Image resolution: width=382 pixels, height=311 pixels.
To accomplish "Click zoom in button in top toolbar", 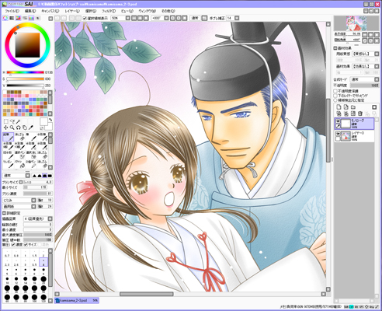I will coord(140,18).
